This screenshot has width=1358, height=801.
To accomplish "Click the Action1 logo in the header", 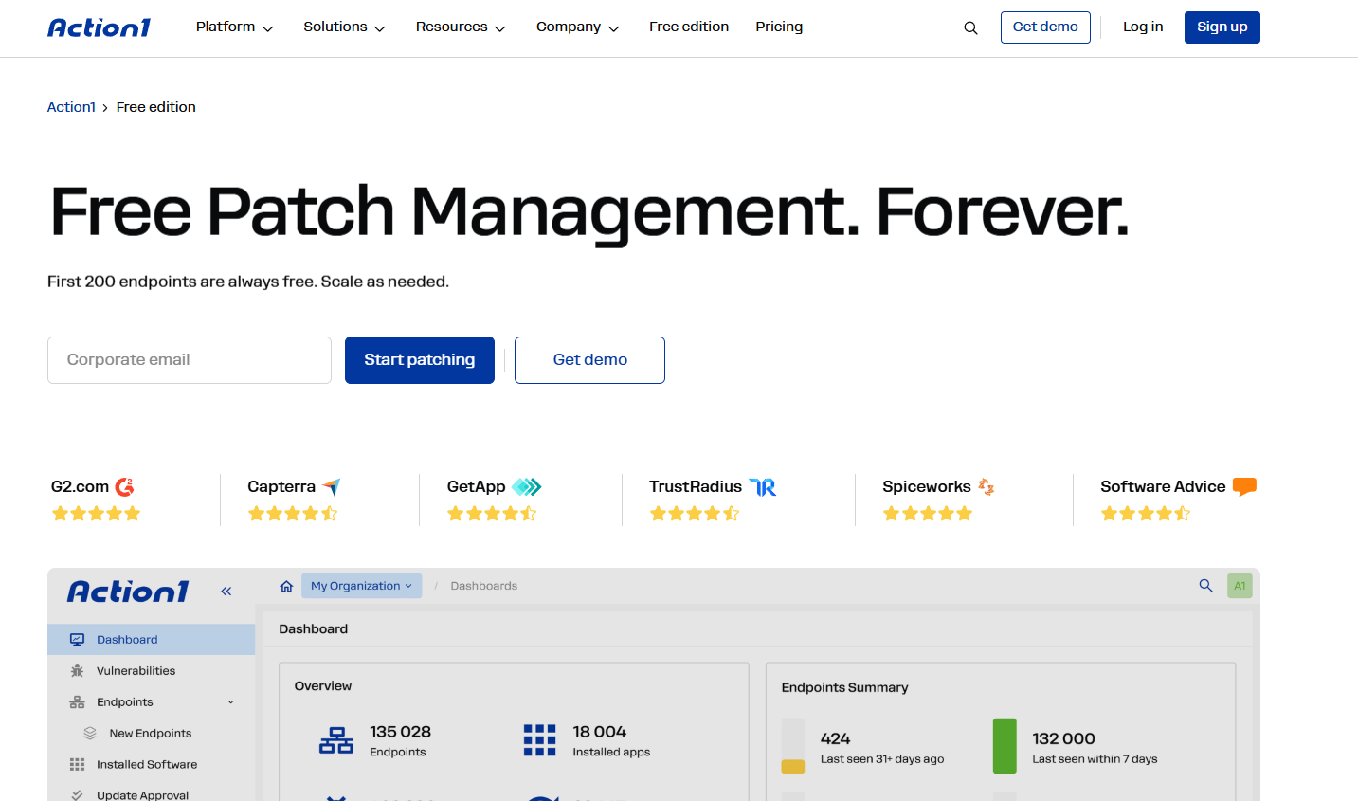I will tap(99, 27).
